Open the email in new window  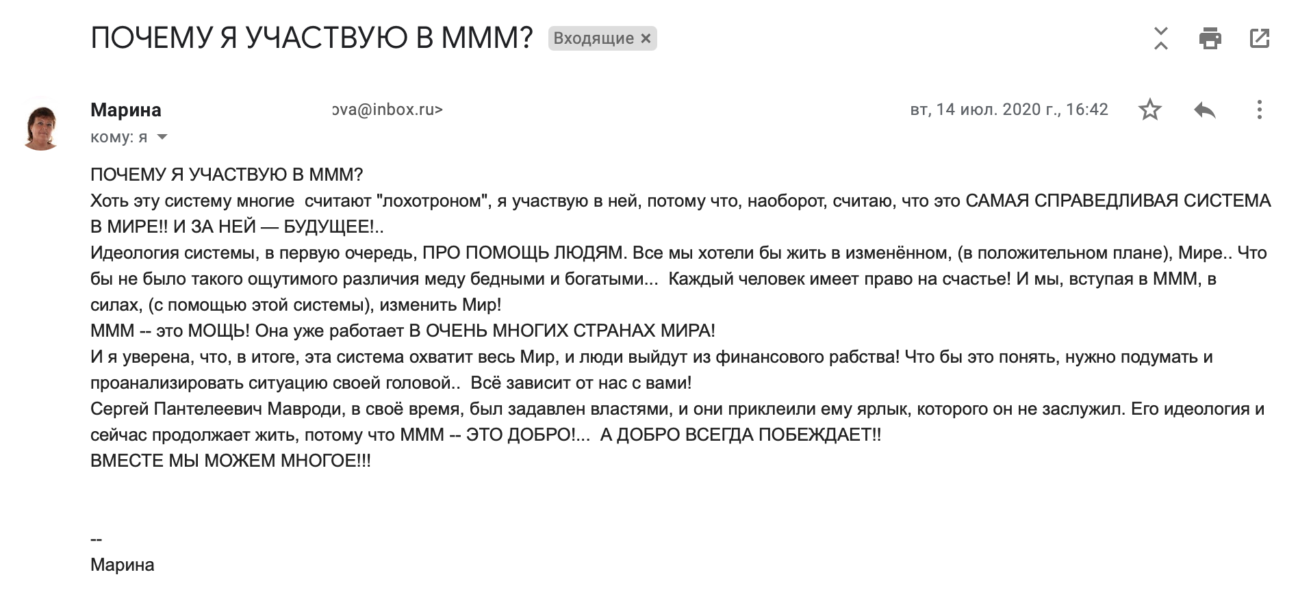click(1259, 38)
